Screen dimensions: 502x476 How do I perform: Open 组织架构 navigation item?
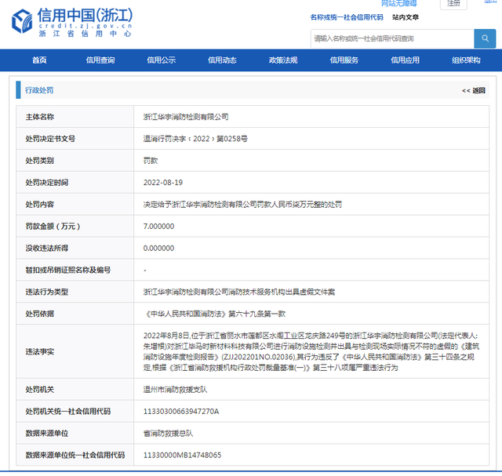466,60
